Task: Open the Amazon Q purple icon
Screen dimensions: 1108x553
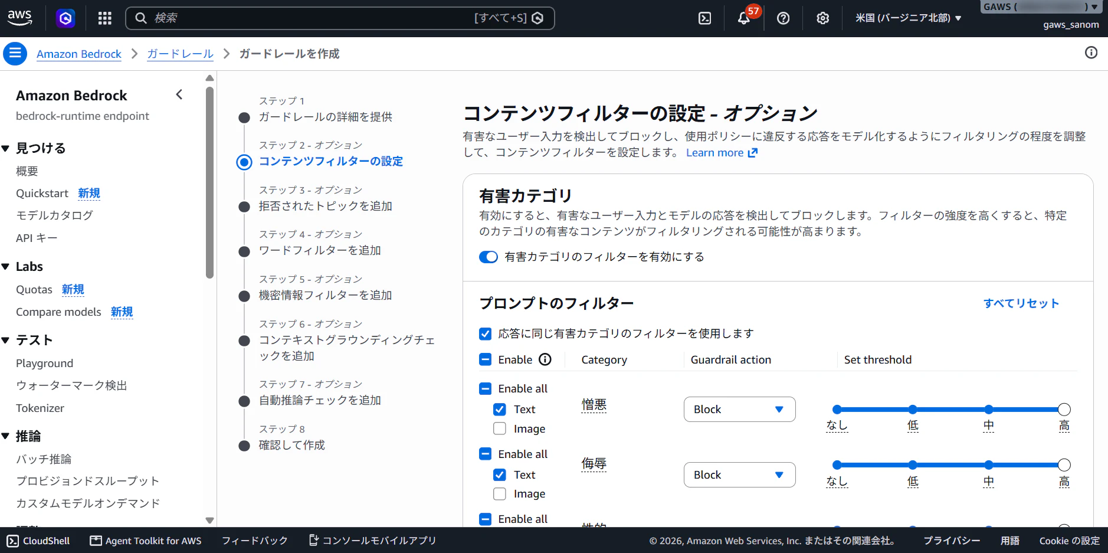Action: [65, 18]
